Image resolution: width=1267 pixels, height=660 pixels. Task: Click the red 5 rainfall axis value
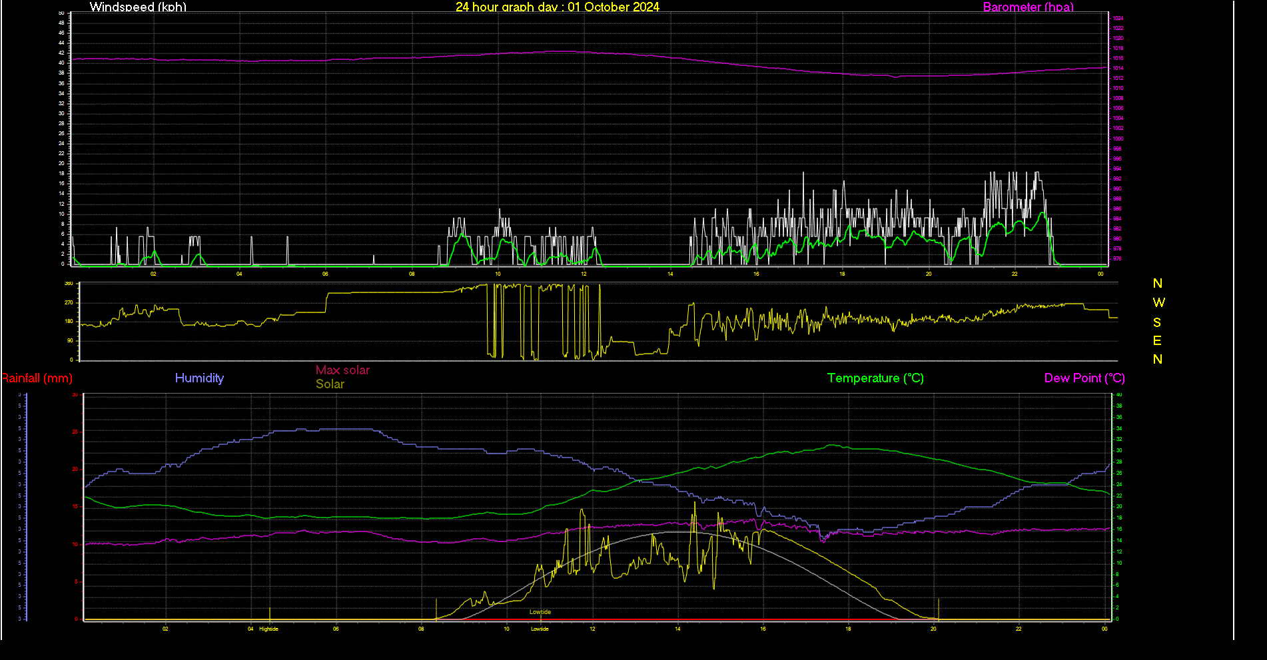[77, 581]
